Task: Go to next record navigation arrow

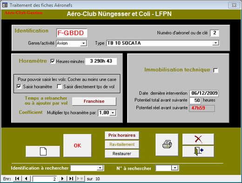Action: (x=62, y=179)
